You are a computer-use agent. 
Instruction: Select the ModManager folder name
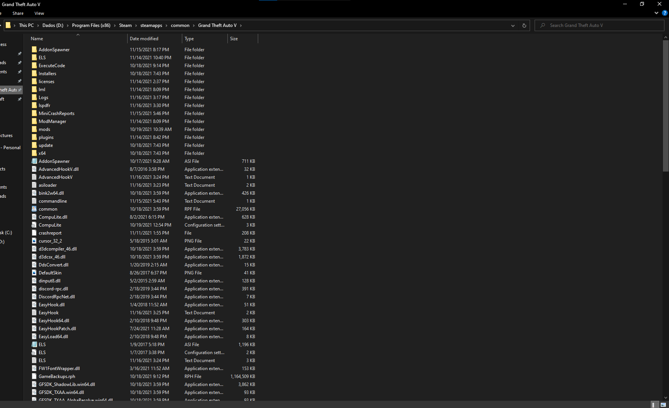[52, 121]
